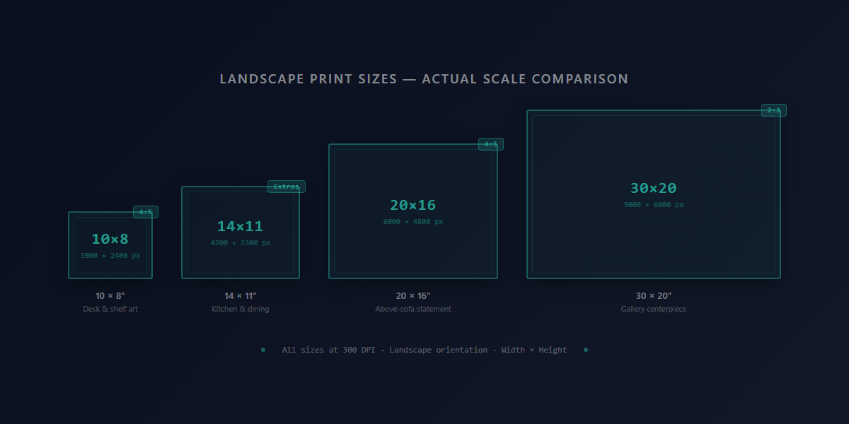Click the 30 × 20″ size heading

652,295
